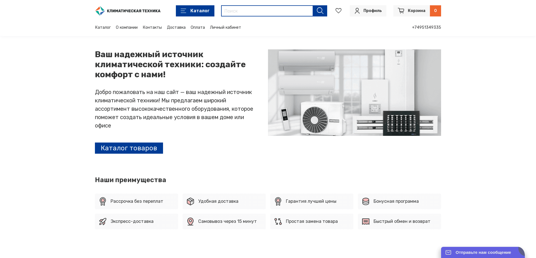The width and height of the screenshot is (536, 258).
Task: Click the search magnifier icon
Action: coord(320,11)
